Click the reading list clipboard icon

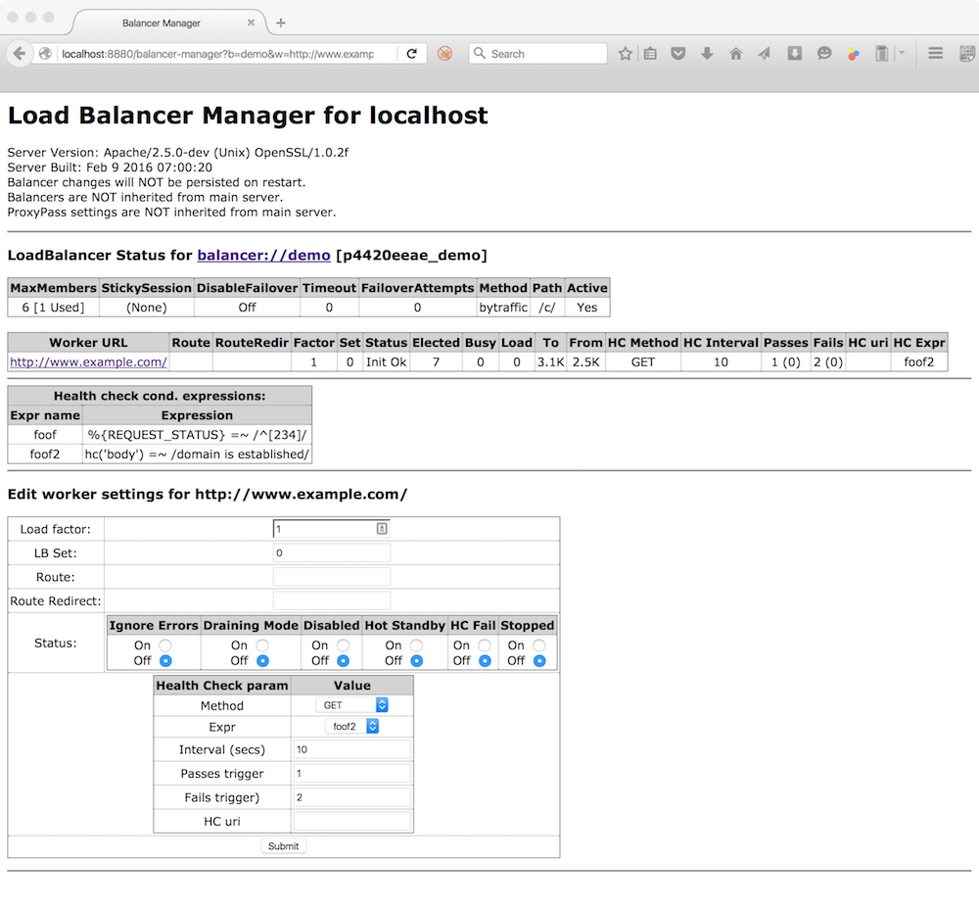click(650, 54)
